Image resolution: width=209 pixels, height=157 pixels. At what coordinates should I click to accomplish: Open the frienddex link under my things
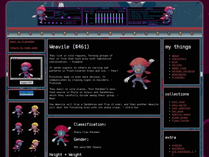(178, 78)
